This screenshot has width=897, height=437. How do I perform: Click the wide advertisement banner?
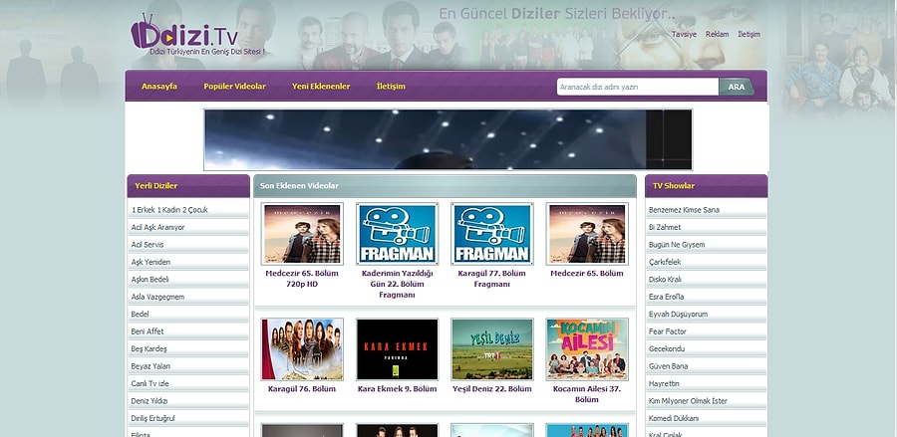point(448,139)
